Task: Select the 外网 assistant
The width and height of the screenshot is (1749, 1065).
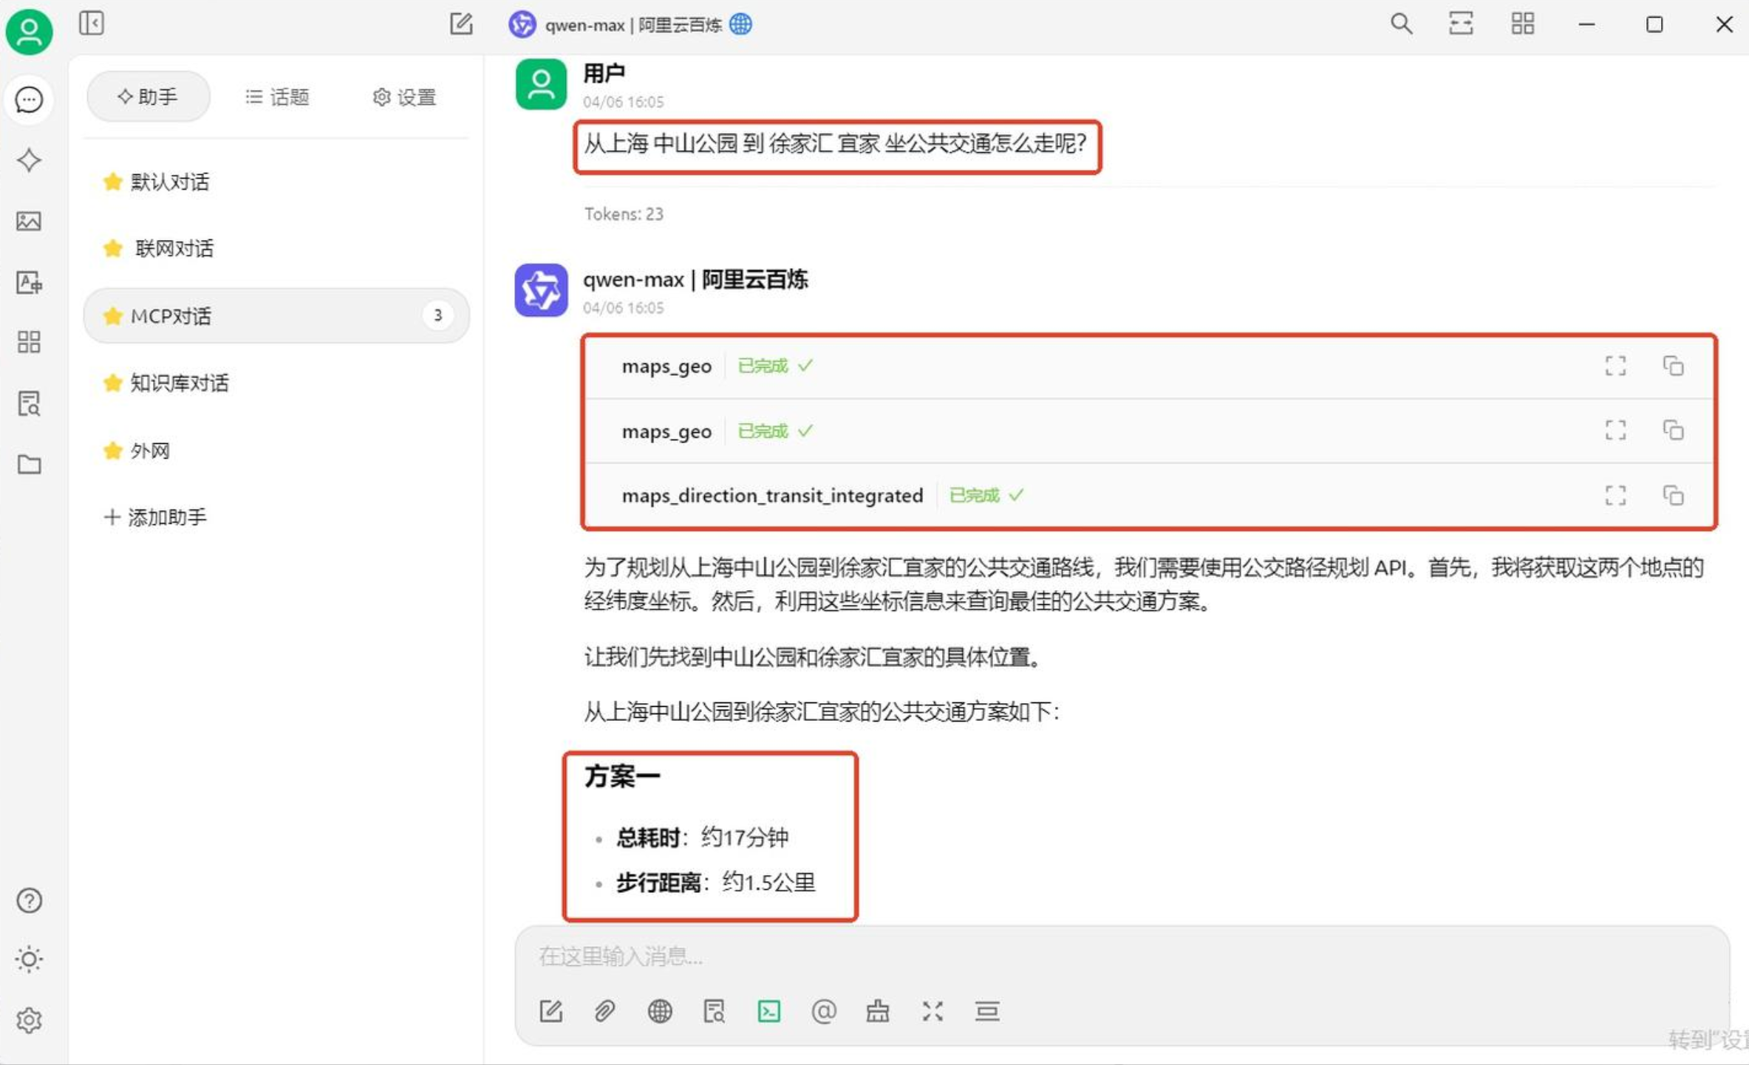Action: 276,451
